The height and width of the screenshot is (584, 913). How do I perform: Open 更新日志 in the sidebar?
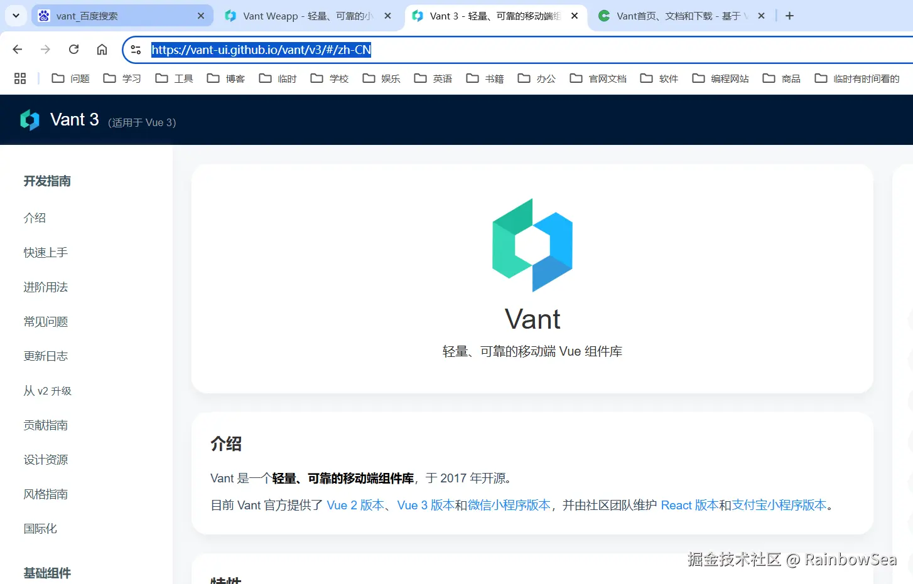pos(46,356)
